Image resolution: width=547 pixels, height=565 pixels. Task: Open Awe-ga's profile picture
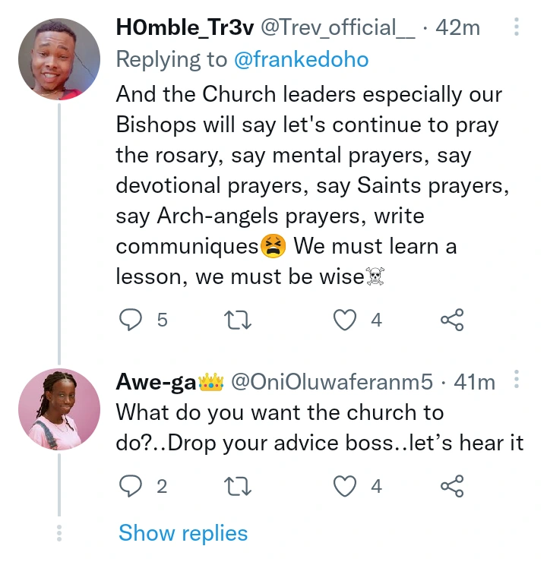point(58,411)
